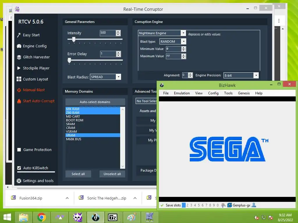Select BOOT ROM memory domain
The height and width of the screenshot is (223, 298).
coord(93,120)
